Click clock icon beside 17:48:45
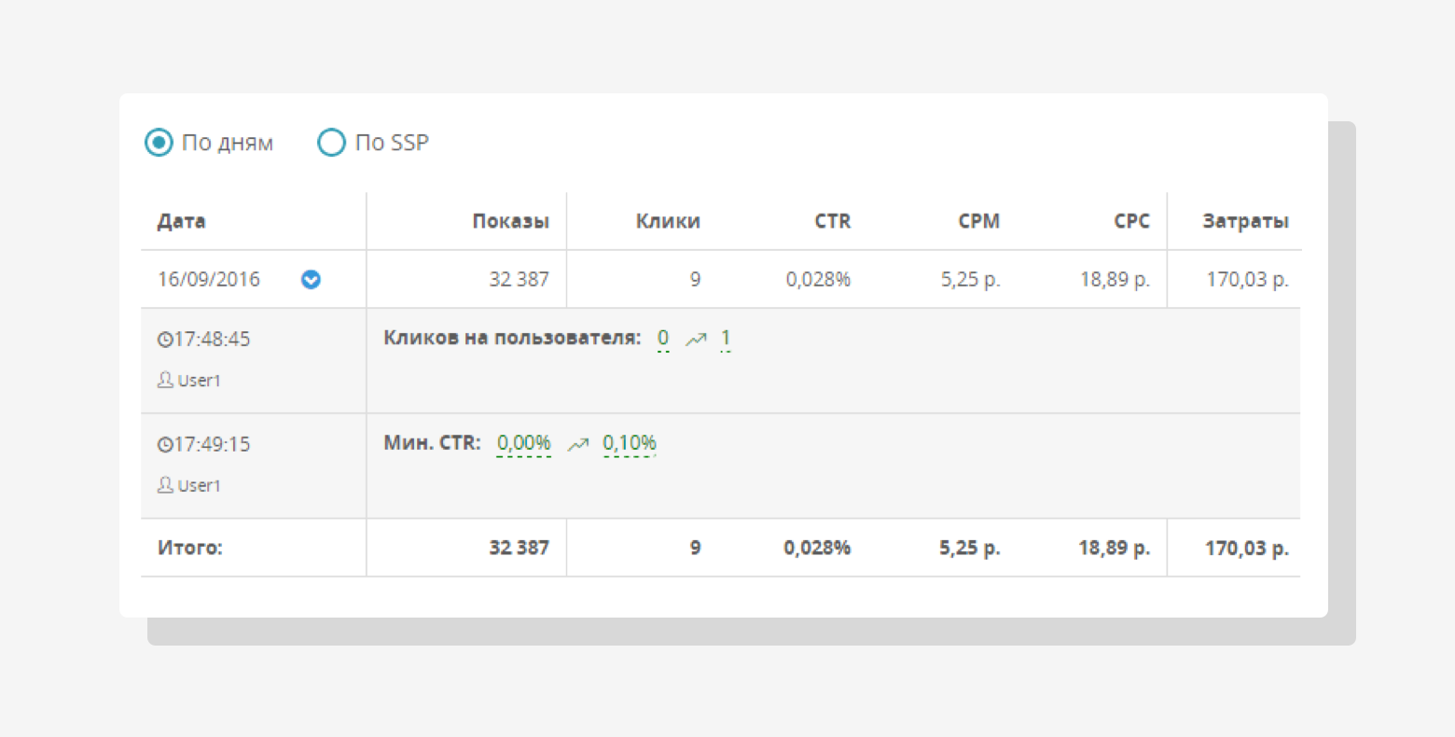This screenshot has width=1455, height=737. [165, 340]
